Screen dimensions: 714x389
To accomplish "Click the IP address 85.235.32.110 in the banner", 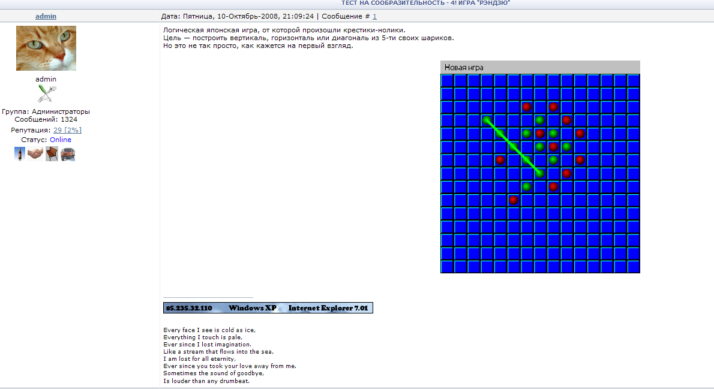I will [189, 308].
